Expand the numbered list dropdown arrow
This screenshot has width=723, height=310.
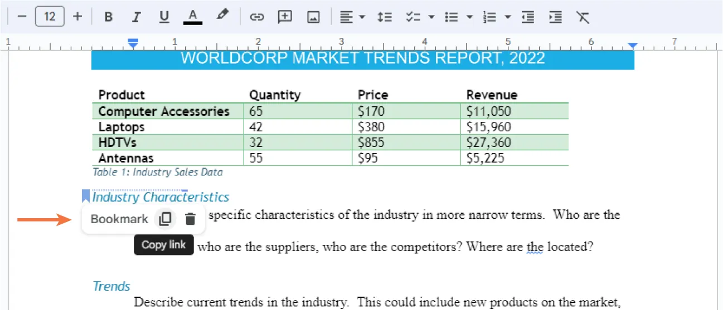pos(507,17)
